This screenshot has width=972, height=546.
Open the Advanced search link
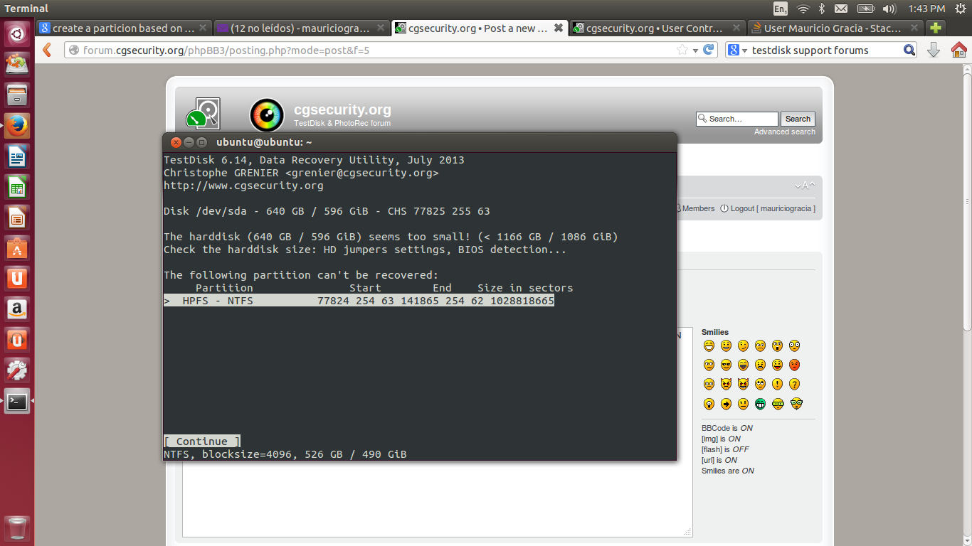tap(785, 132)
